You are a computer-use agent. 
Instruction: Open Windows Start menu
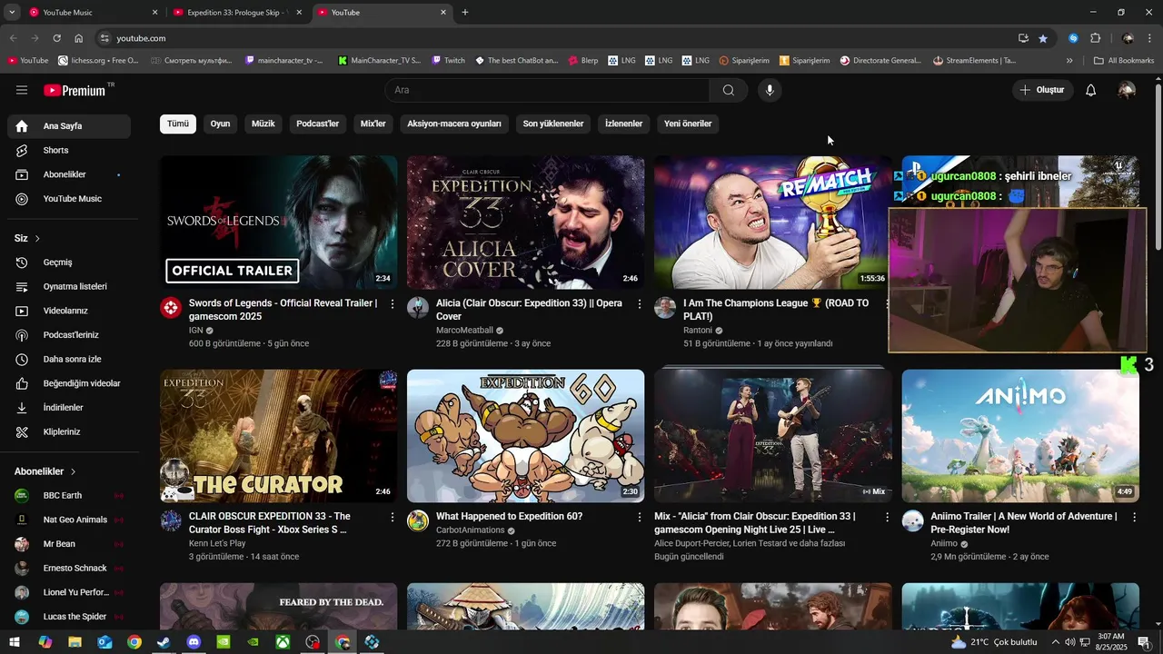click(15, 642)
